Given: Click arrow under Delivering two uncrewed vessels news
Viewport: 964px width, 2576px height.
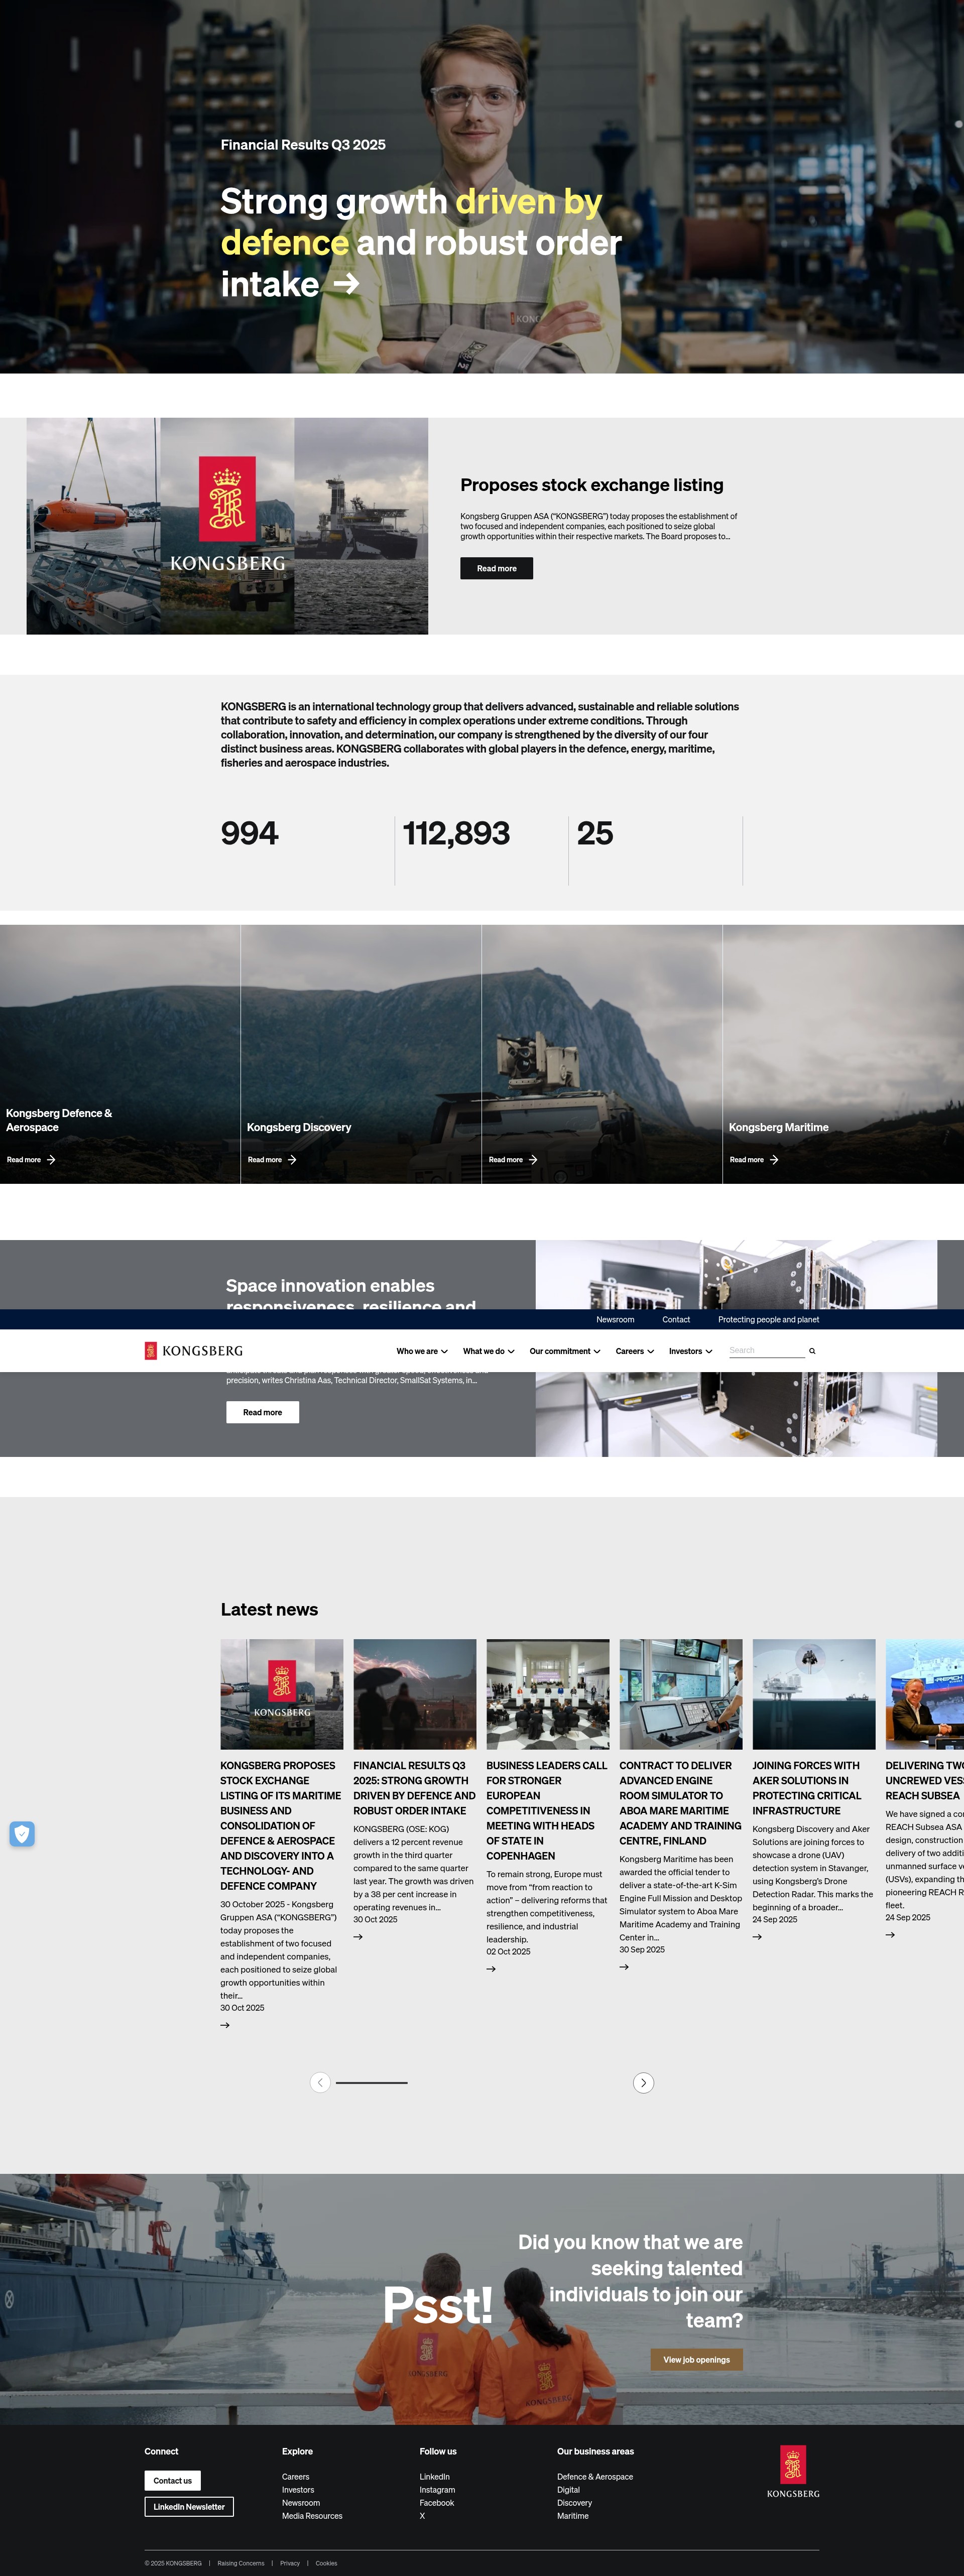Looking at the screenshot, I should (890, 1935).
